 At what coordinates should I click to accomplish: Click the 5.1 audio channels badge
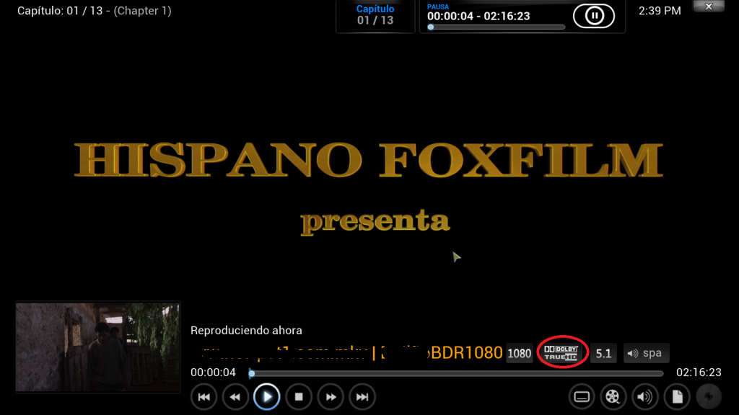[x=603, y=353]
